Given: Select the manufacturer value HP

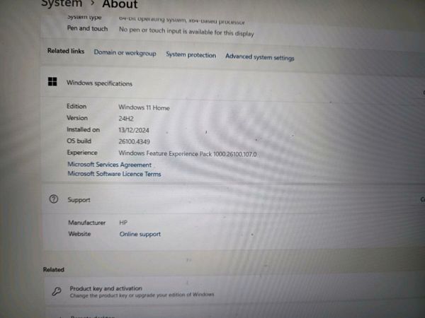Looking at the screenshot, I should (123, 223).
